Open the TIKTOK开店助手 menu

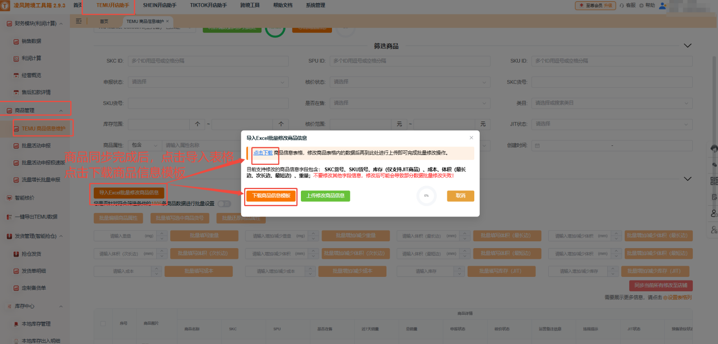coord(208,5)
